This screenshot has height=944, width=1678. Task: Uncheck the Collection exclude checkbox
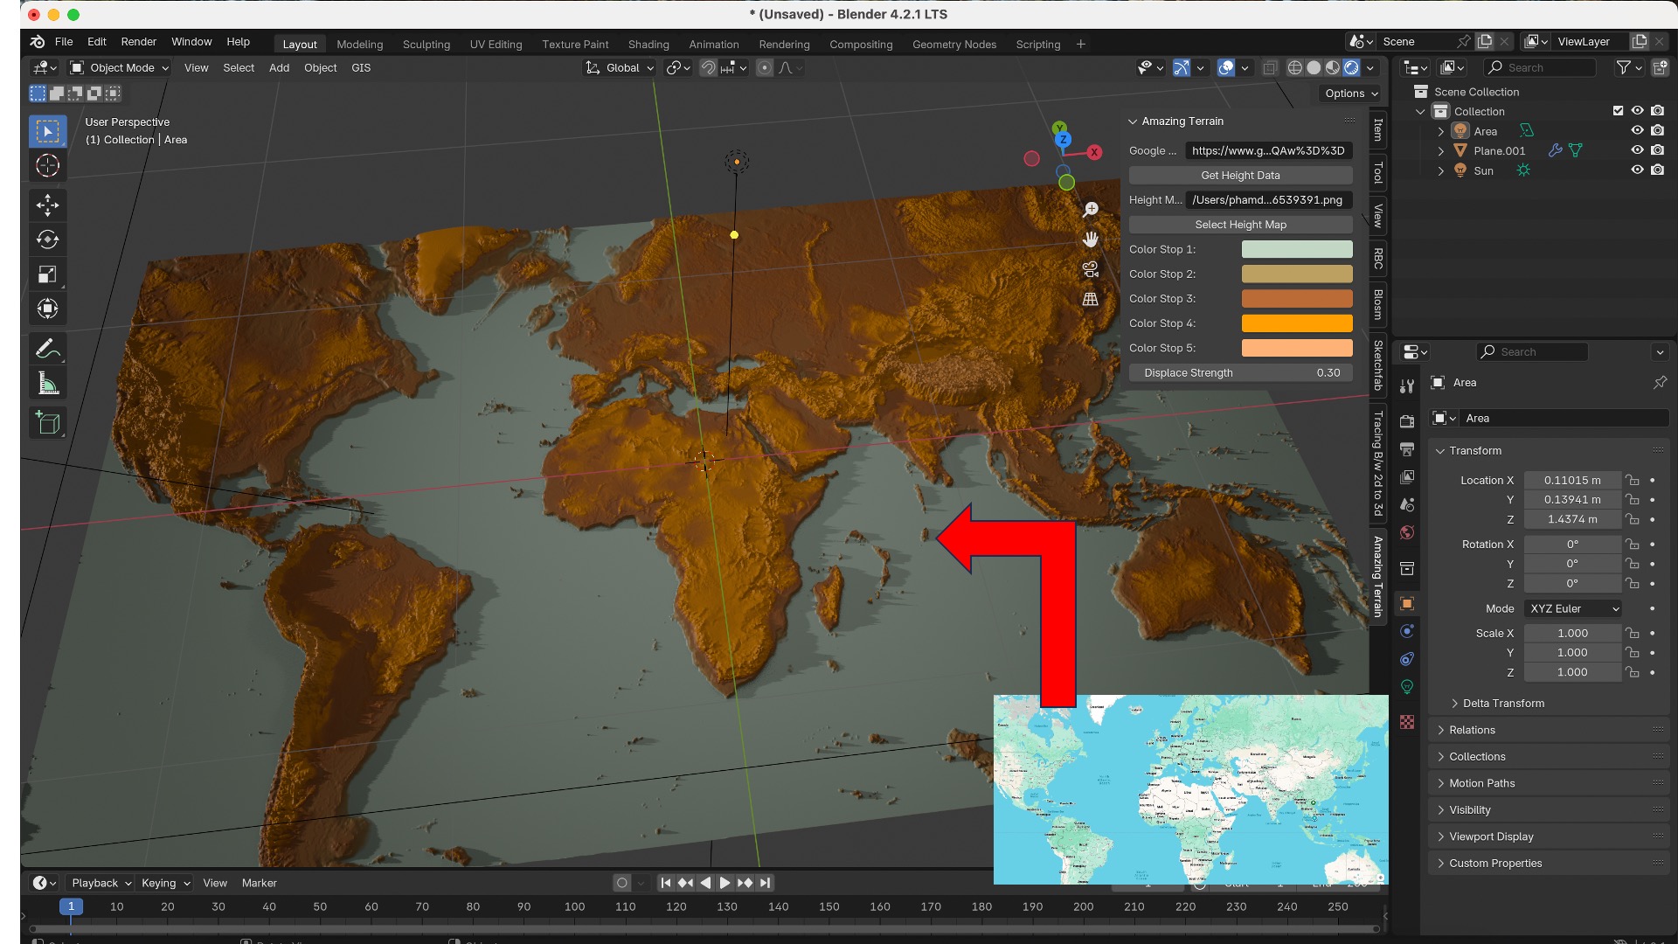click(x=1618, y=111)
